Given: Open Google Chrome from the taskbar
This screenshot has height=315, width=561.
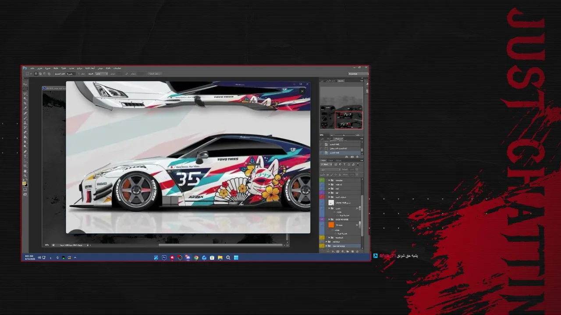Looking at the screenshot, I should 196,258.
